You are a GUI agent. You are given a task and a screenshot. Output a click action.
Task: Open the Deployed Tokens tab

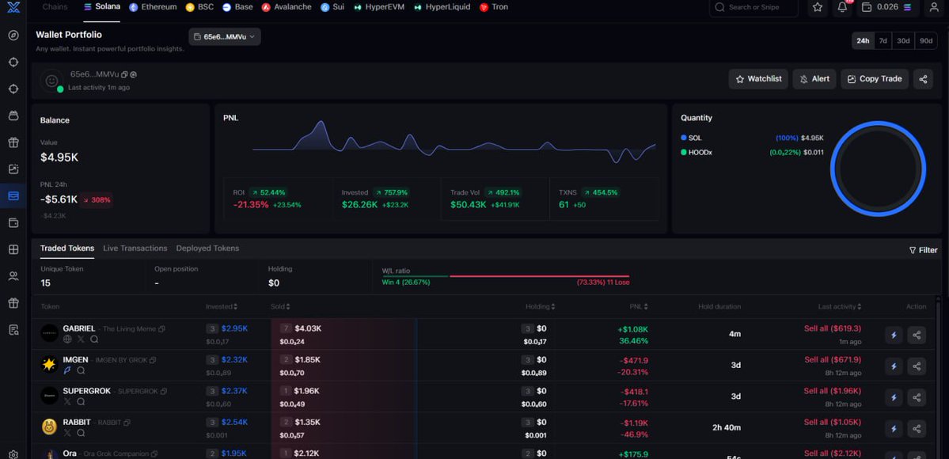pos(207,248)
